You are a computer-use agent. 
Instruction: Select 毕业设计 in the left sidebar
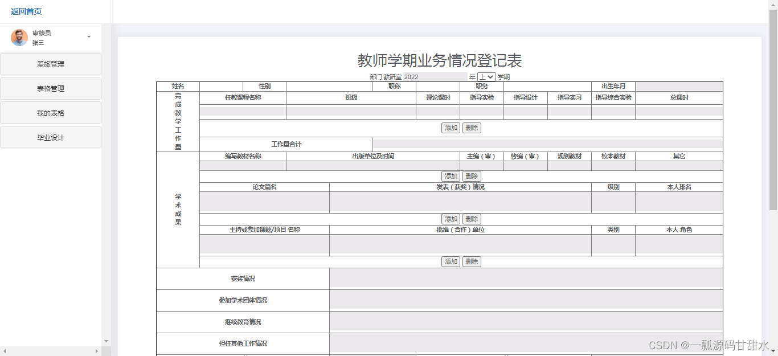[51, 137]
